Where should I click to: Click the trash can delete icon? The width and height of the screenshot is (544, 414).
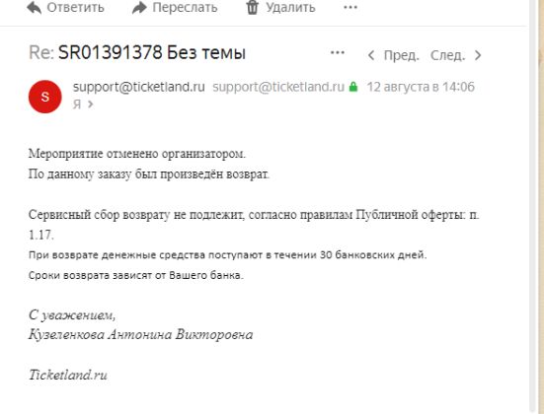[253, 7]
